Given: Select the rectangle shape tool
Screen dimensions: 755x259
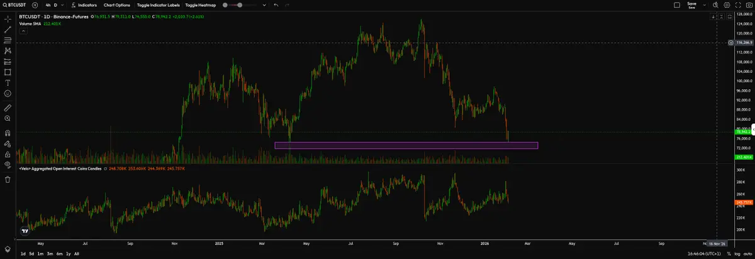Looking at the screenshot, I should (8, 72).
